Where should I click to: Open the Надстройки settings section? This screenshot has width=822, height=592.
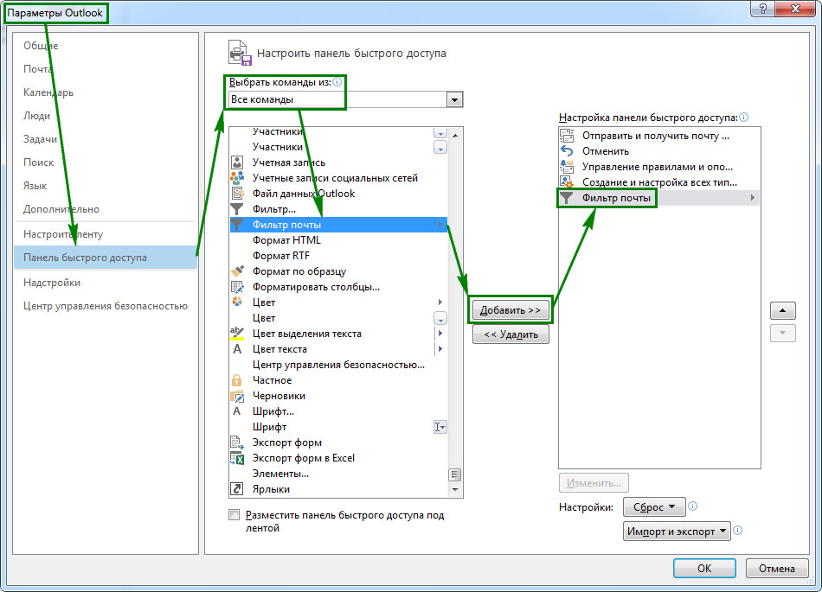click(52, 283)
